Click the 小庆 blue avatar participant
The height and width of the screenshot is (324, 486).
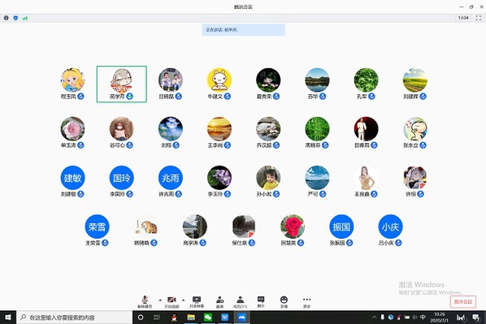390,227
